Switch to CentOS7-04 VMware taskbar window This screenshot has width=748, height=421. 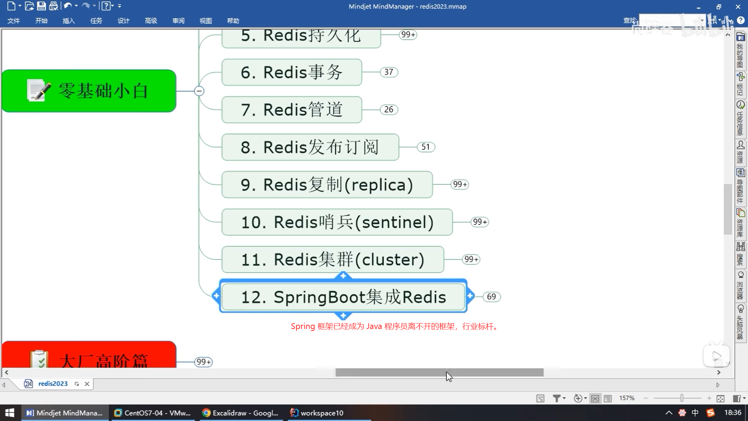tap(153, 413)
